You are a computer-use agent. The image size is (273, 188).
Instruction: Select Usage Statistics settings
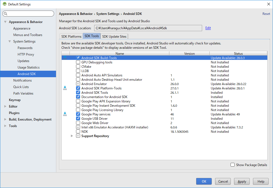click(x=28, y=67)
